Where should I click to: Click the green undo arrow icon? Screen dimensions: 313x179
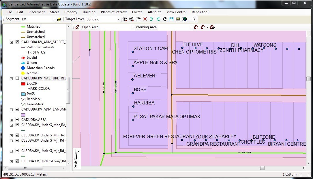click(x=151, y=19)
